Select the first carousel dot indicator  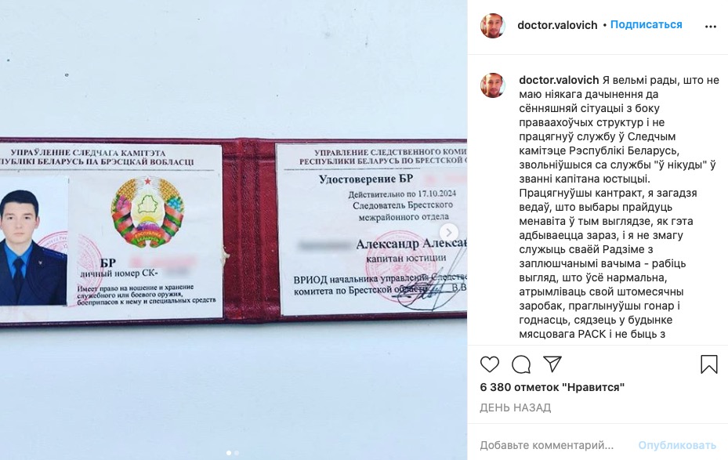coord(228,453)
